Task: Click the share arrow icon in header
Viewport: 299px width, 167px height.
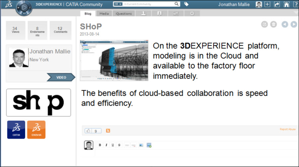Action: click(x=277, y=5)
